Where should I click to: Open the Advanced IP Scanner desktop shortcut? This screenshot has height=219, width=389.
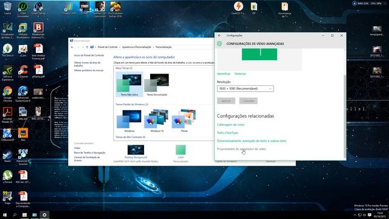click(23, 157)
